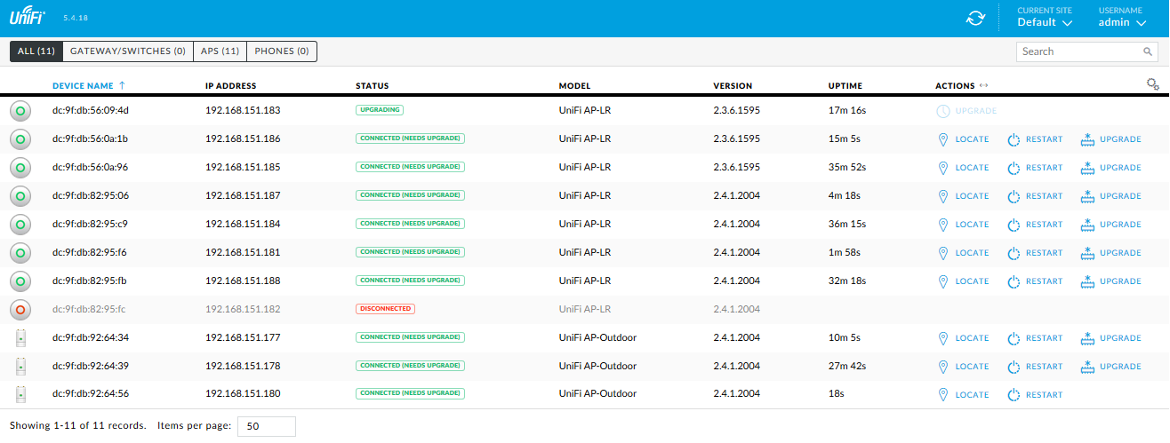Image resolution: width=1170 pixels, height=443 pixels.
Task: Locate device at 192.168.151.185
Action: coord(964,168)
